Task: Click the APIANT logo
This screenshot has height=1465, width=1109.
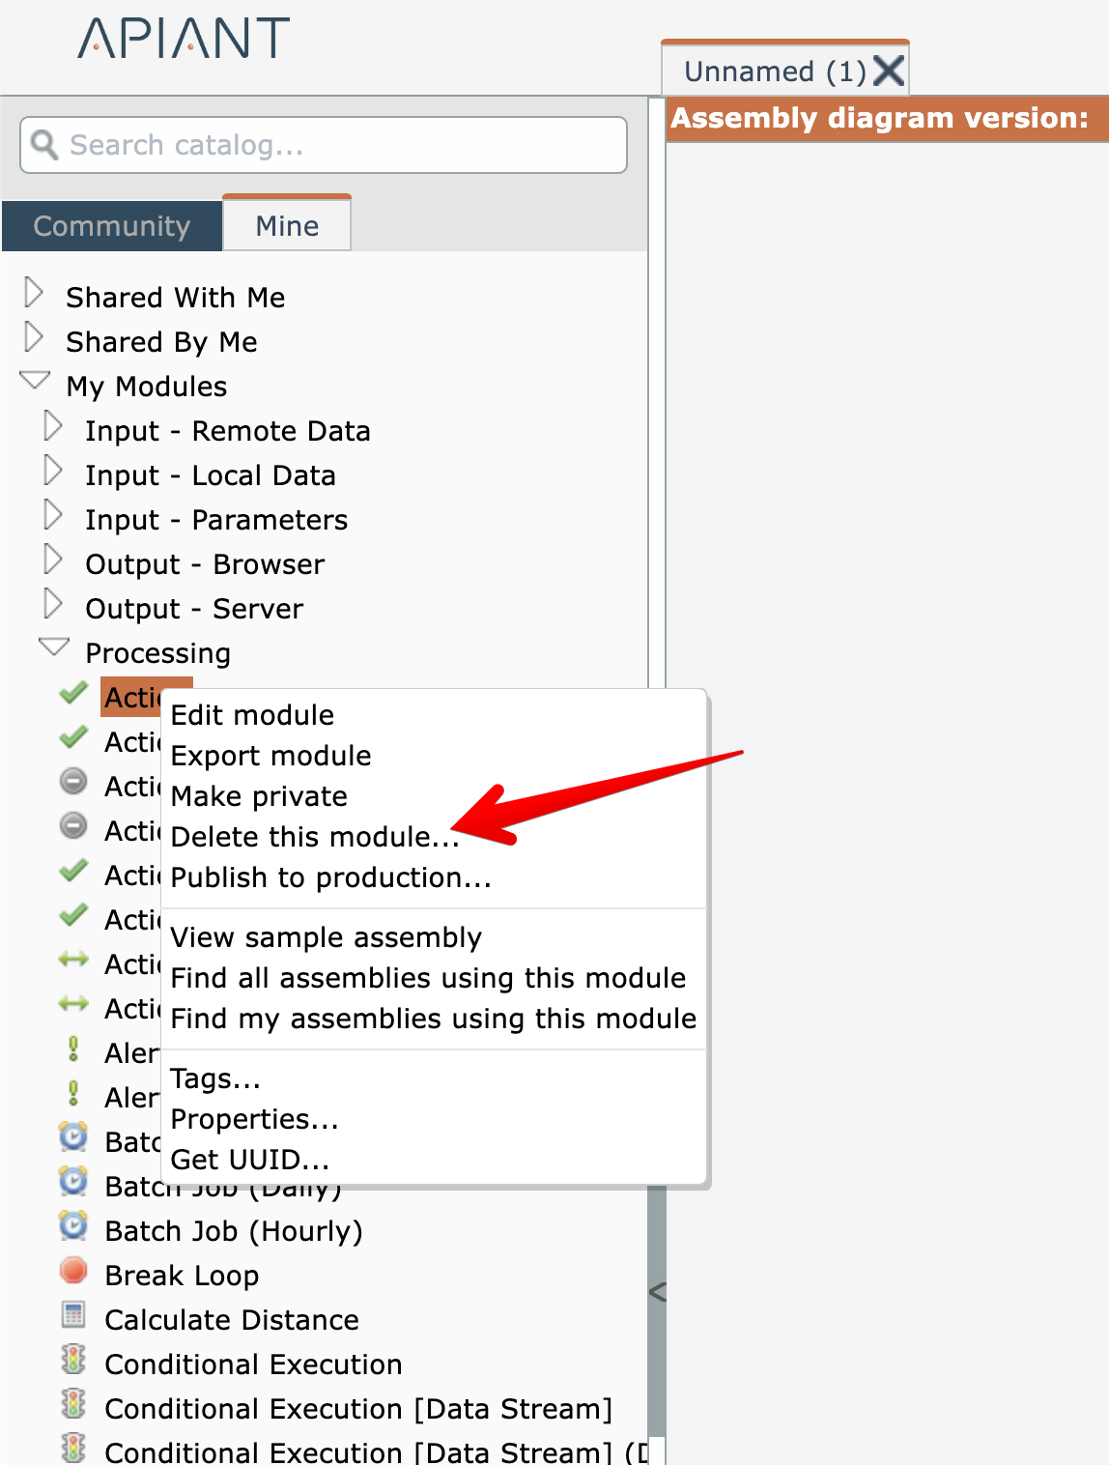Action: [184, 39]
